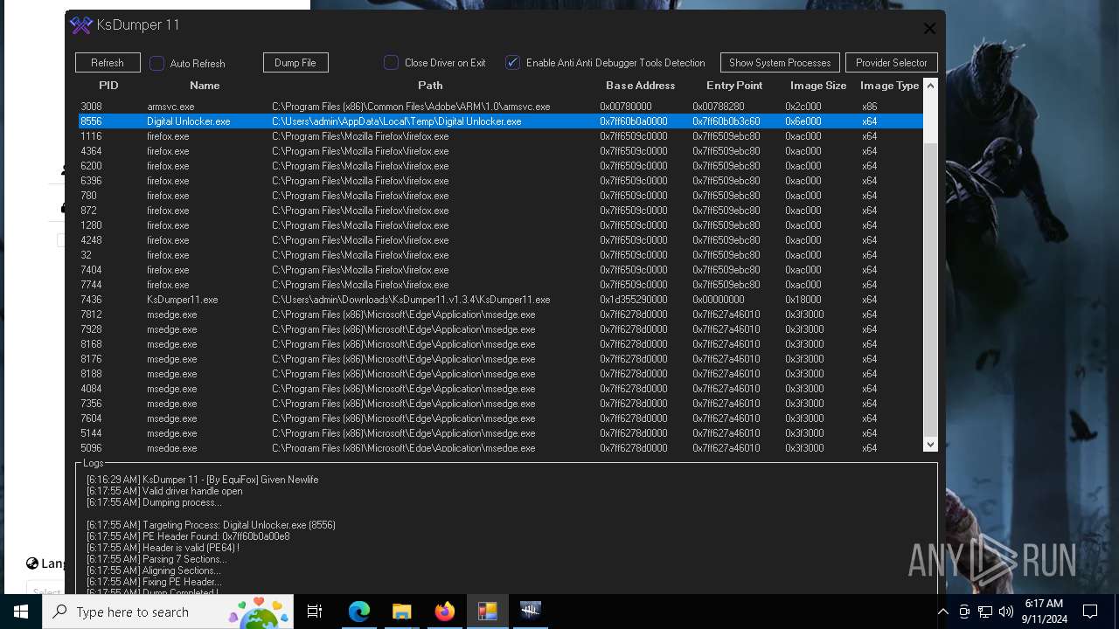Select firefox.exe with PID 32

click(500, 255)
